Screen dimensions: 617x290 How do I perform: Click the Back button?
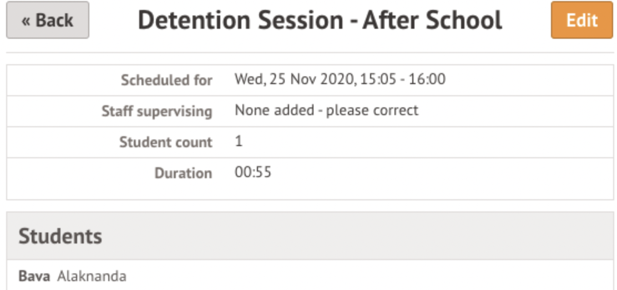(48, 20)
